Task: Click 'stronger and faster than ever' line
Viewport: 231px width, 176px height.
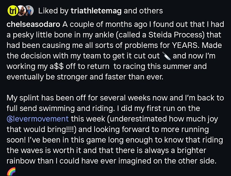Action: [110, 77]
